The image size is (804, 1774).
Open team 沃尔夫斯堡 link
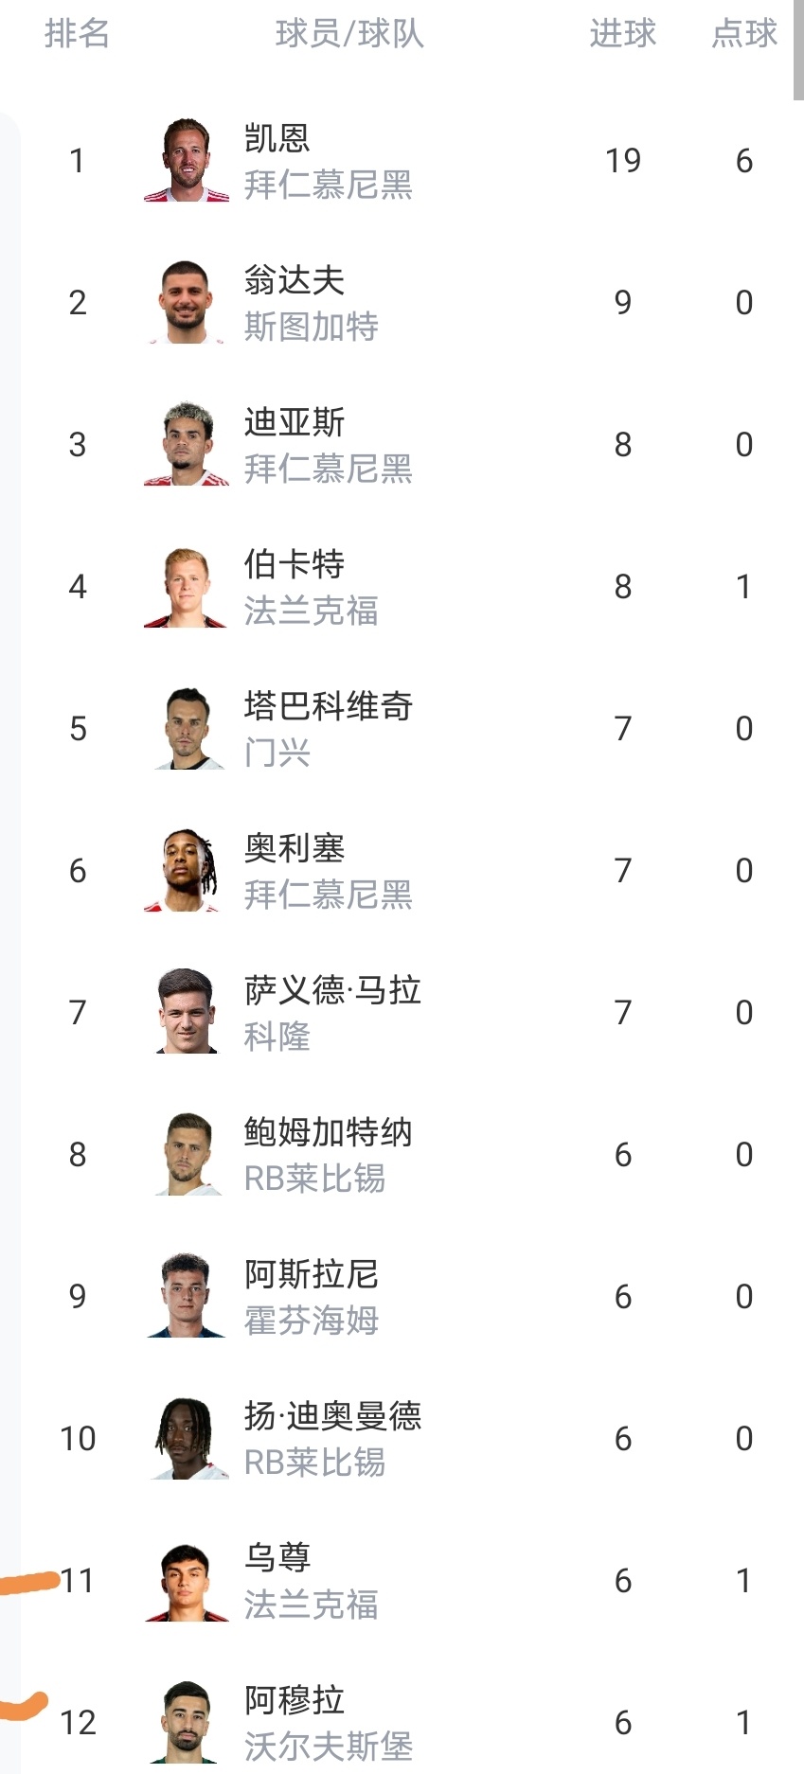[x=328, y=1747]
